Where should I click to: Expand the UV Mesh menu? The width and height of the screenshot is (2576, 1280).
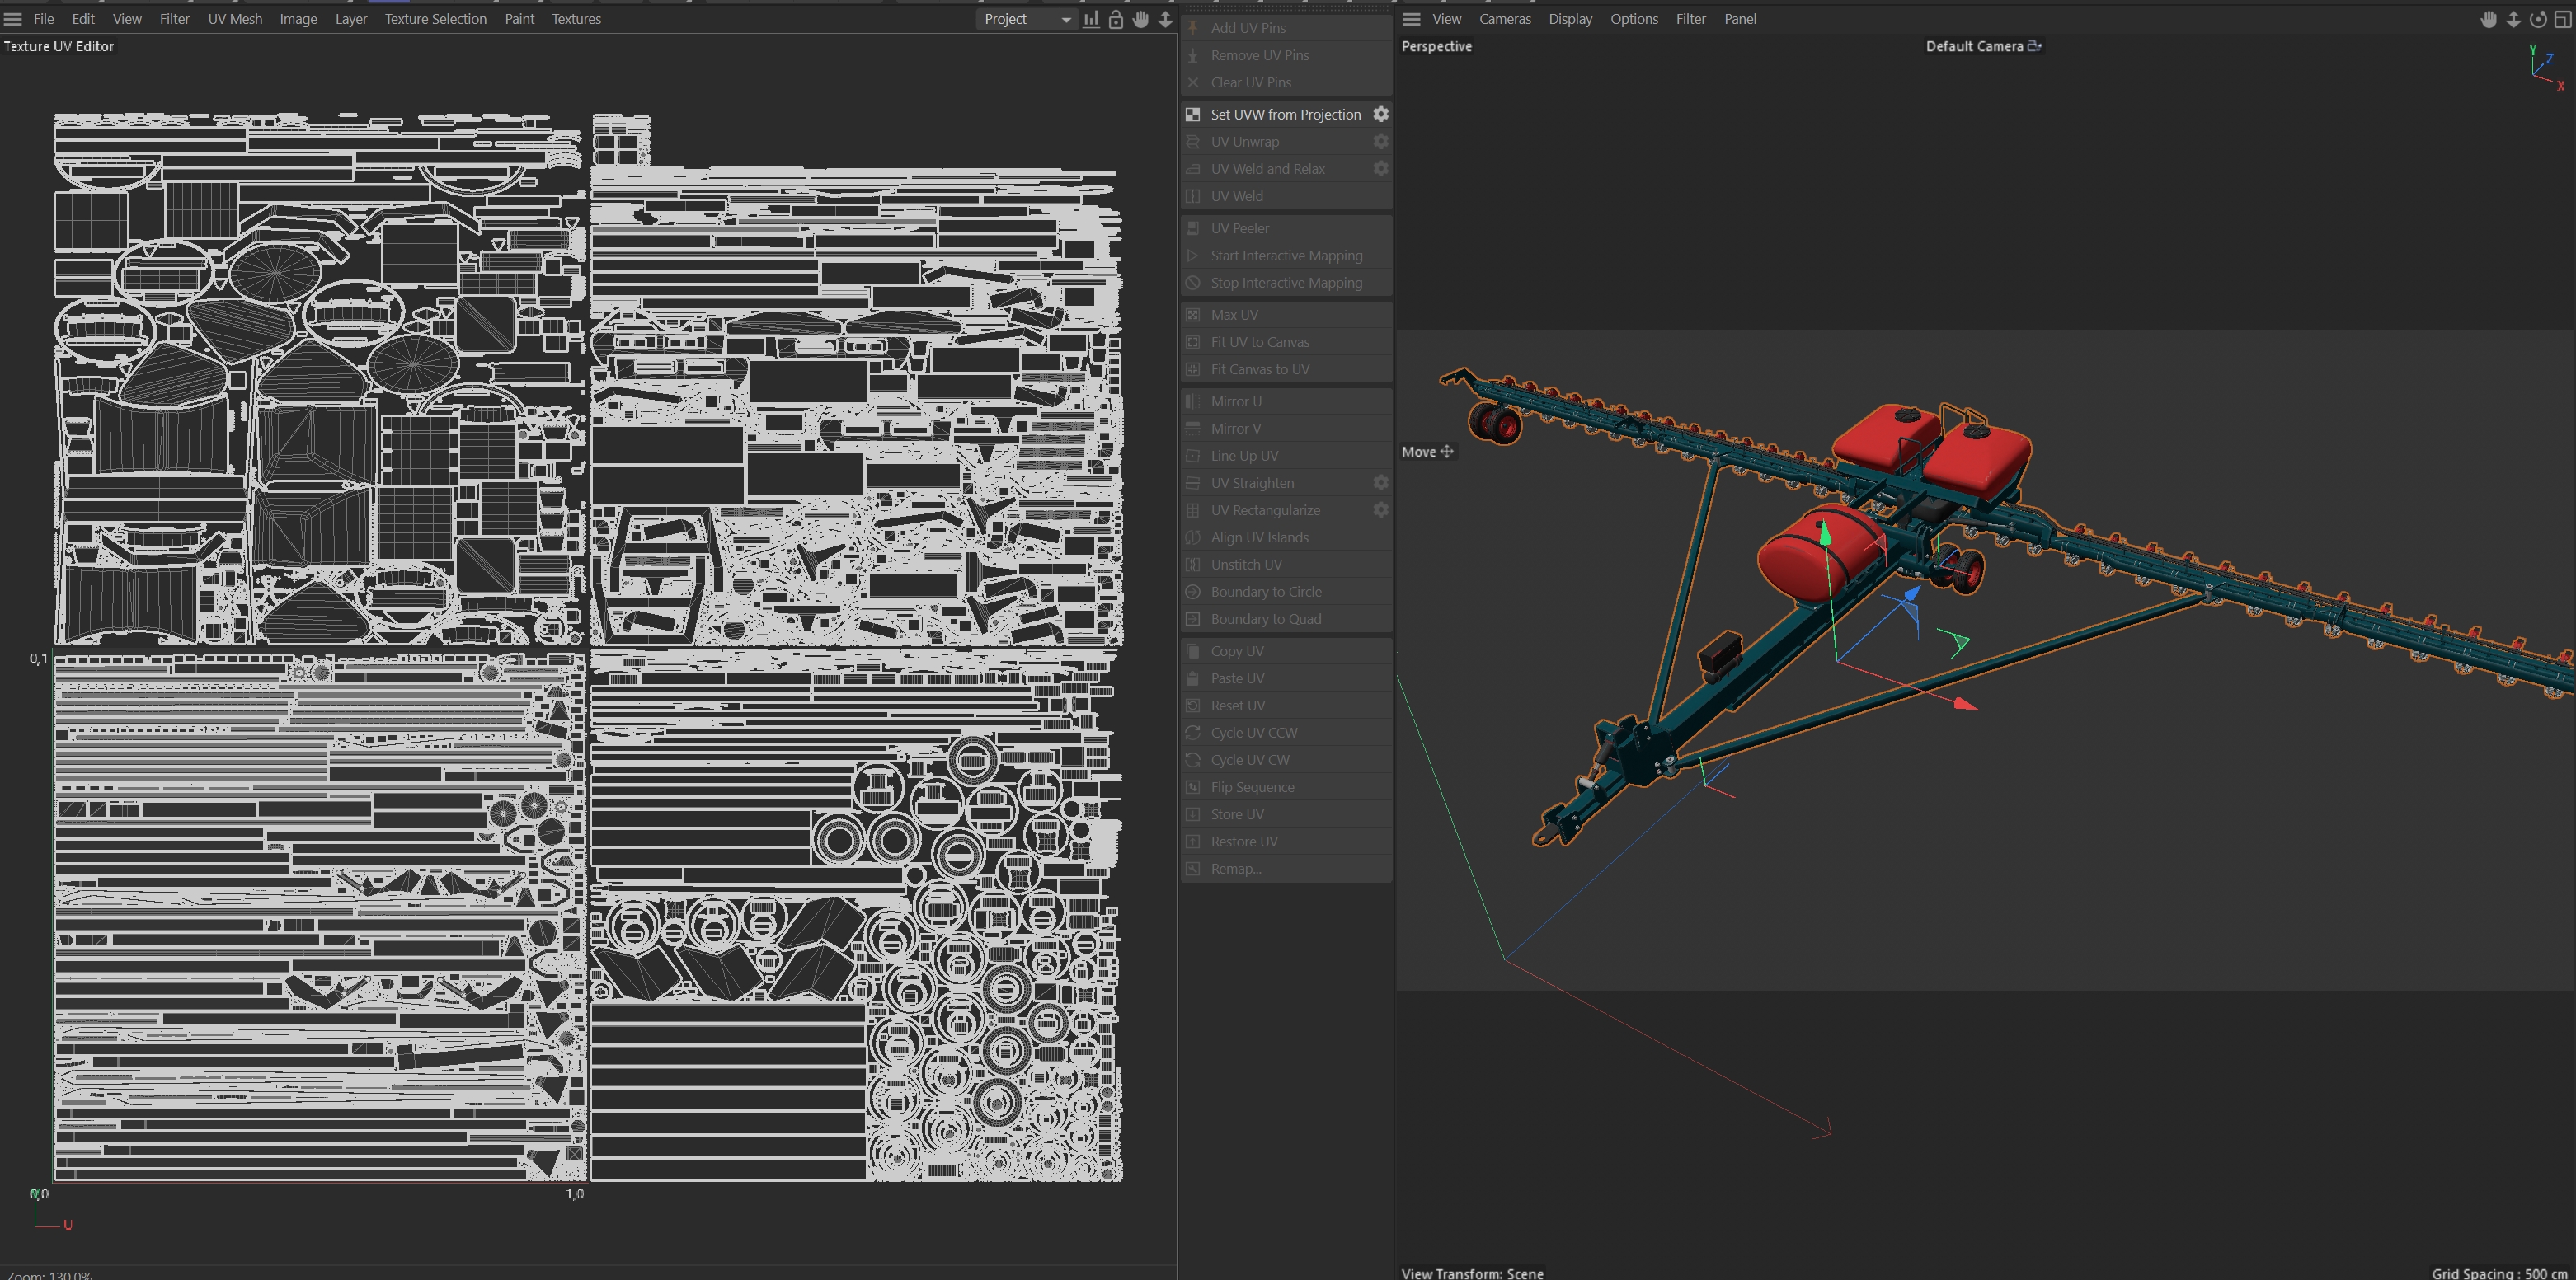(235, 19)
